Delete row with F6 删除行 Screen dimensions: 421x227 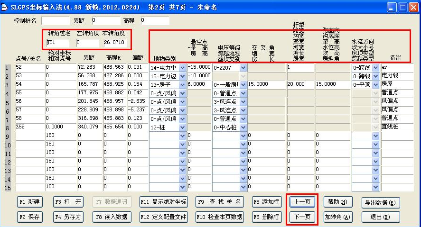[267, 217]
